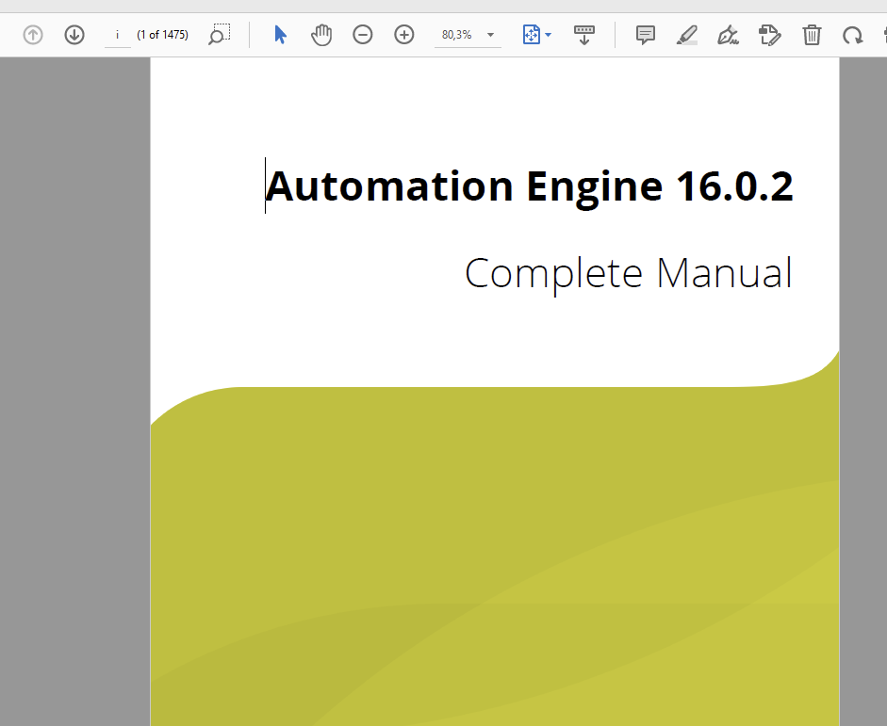Switch to the Hand pan tool
This screenshot has height=726, width=887.
(x=321, y=35)
